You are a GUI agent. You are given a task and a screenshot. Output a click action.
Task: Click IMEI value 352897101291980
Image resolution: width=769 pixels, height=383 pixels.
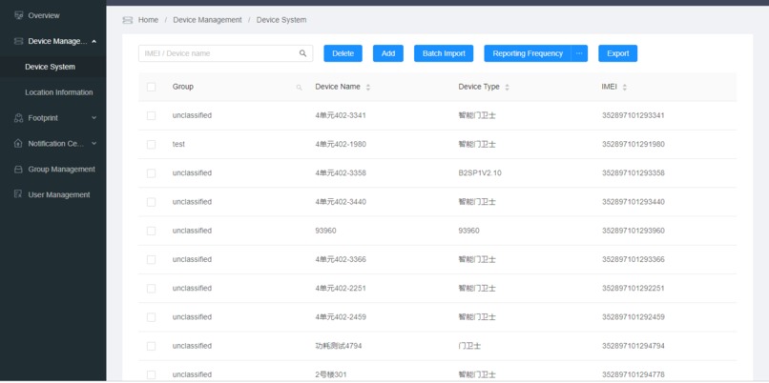coord(634,145)
